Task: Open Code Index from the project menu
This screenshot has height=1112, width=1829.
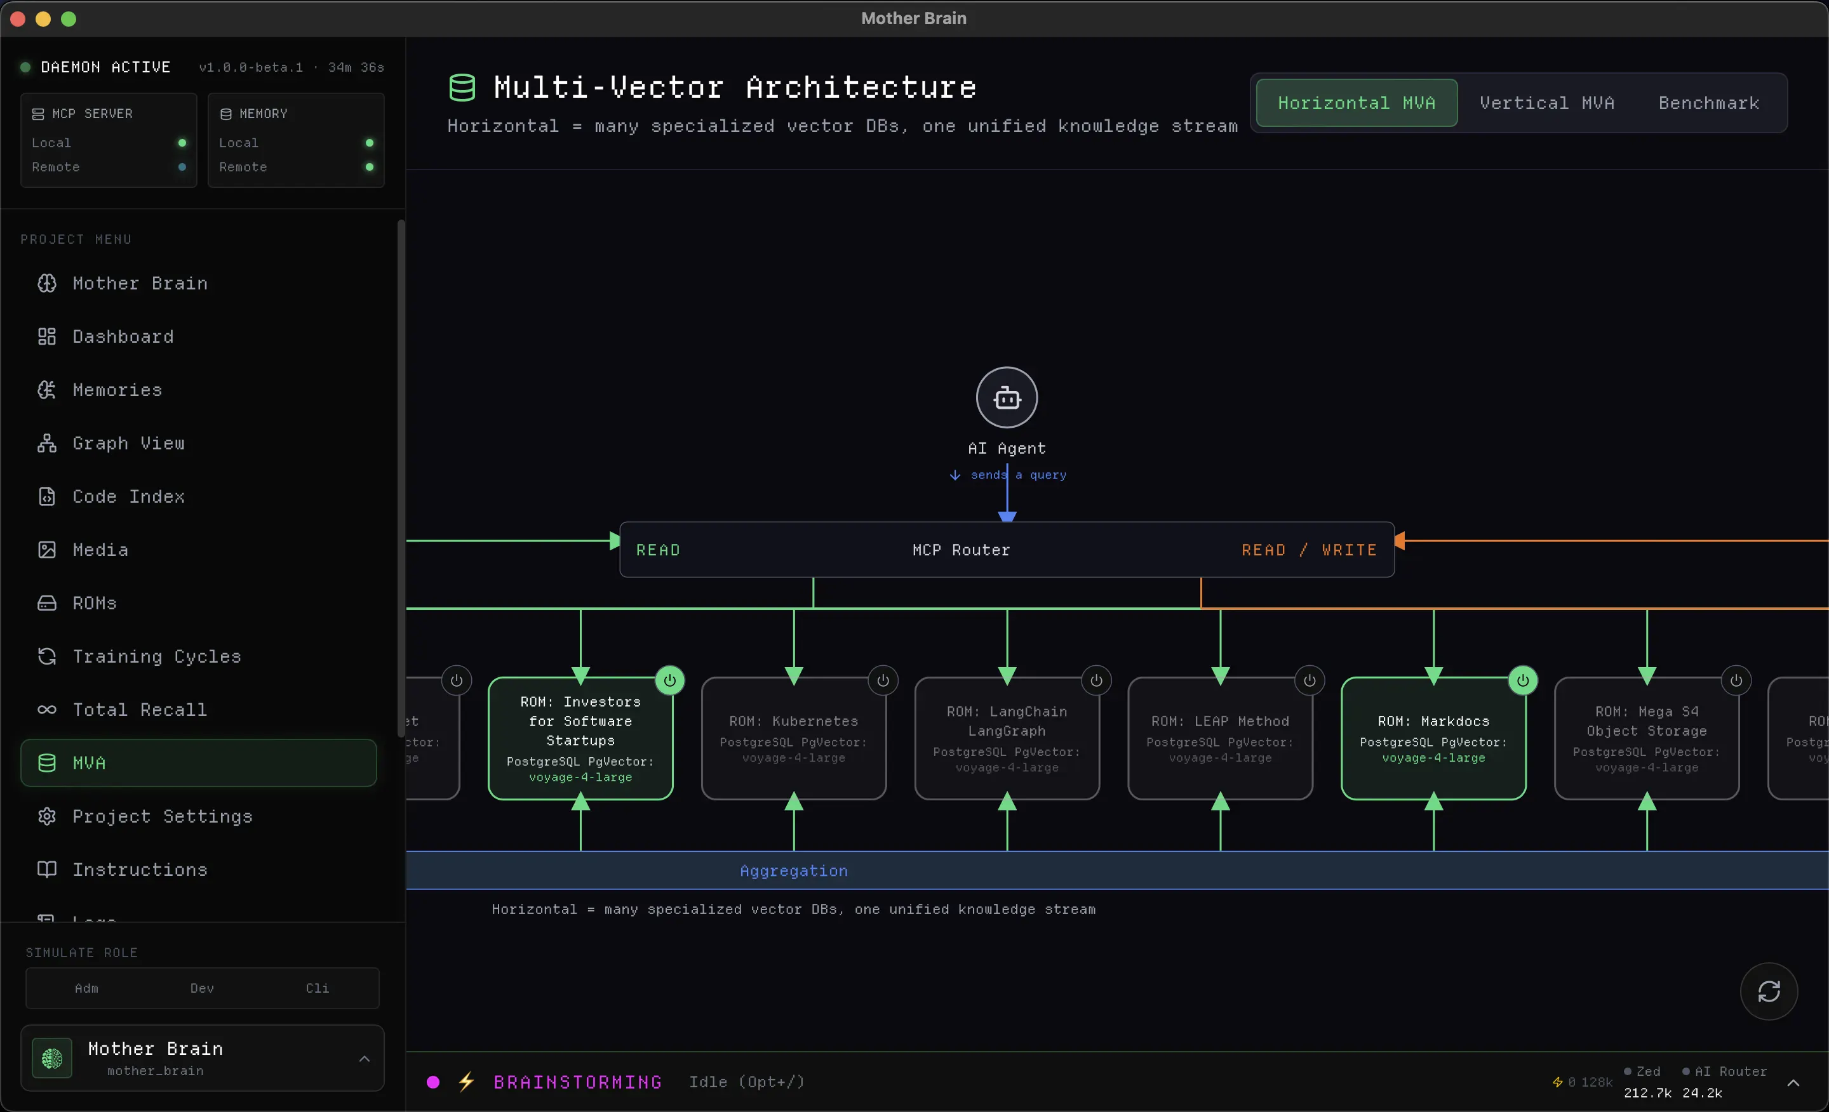Action: 198,496
